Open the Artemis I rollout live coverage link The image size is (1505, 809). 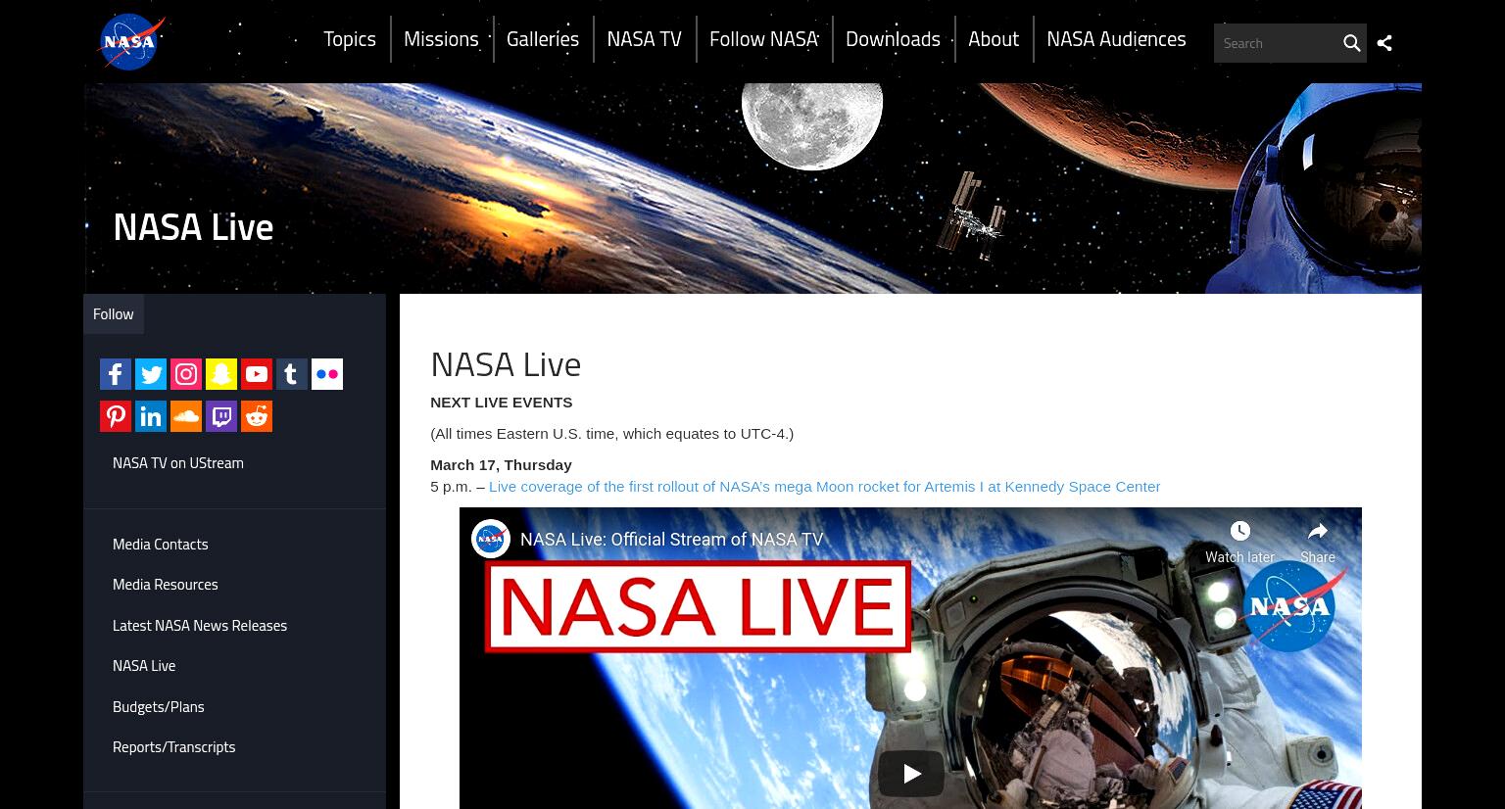click(x=824, y=486)
